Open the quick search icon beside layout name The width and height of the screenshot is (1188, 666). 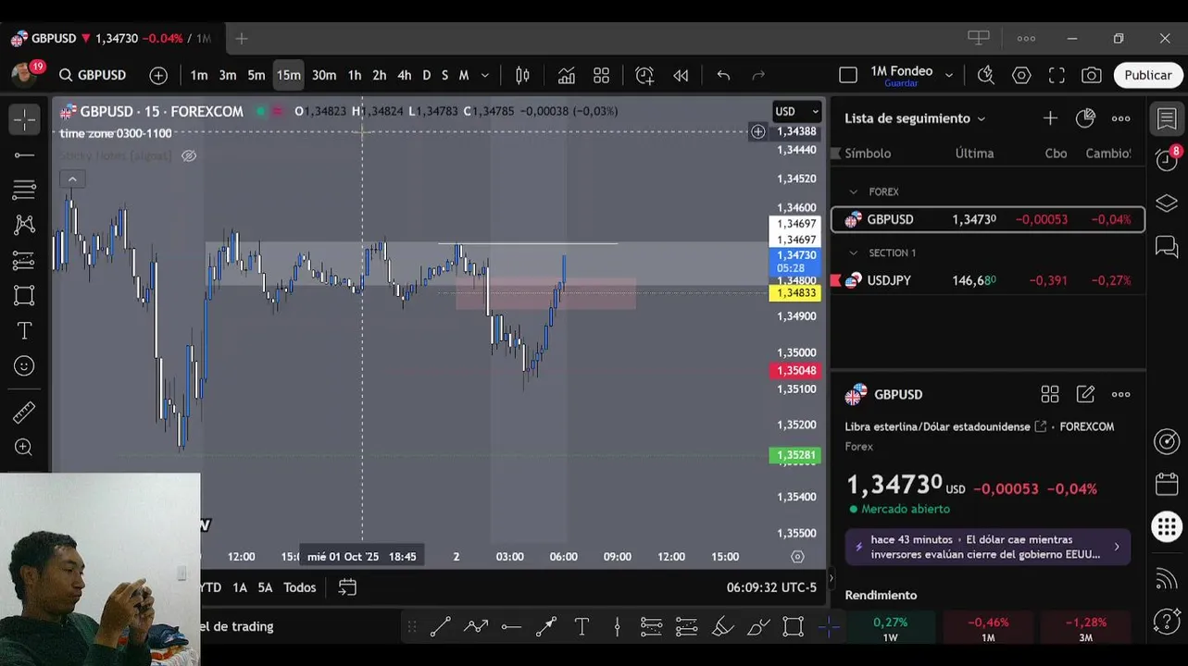coord(986,75)
